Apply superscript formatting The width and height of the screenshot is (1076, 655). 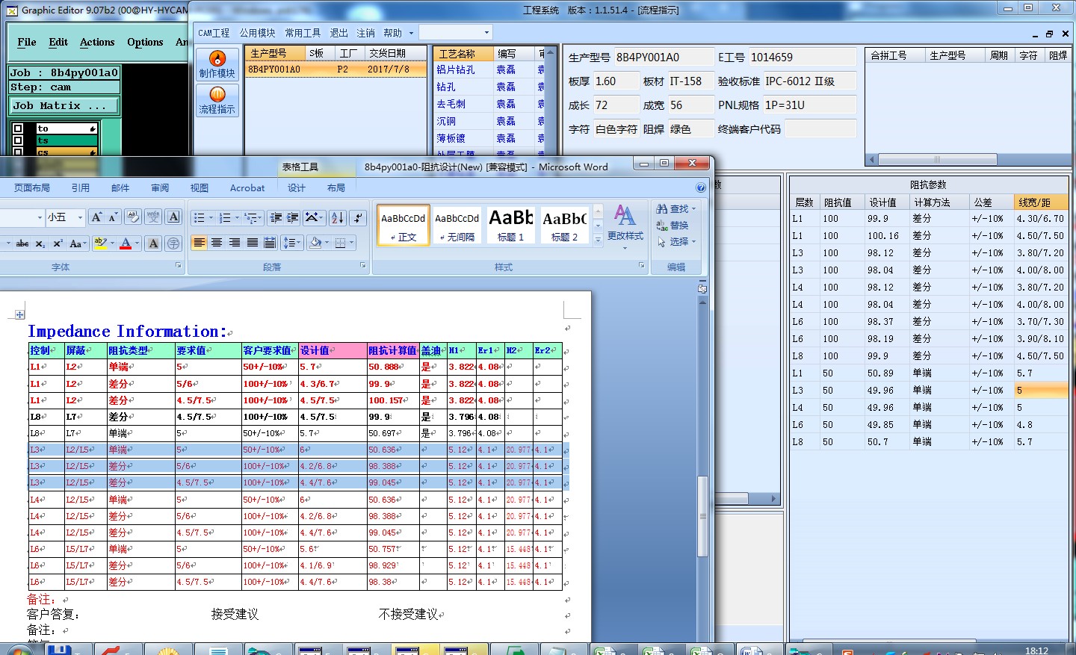tap(57, 243)
